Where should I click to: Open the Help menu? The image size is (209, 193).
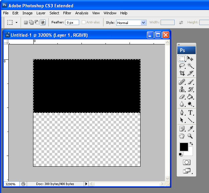pyautogui.click(x=124, y=13)
